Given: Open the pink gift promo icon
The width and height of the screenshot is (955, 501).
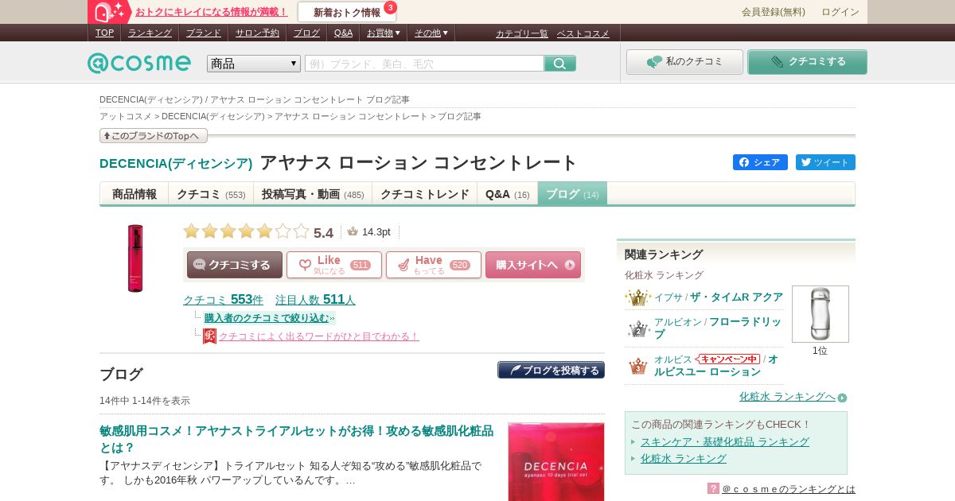Looking at the screenshot, I should click(109, 11).
